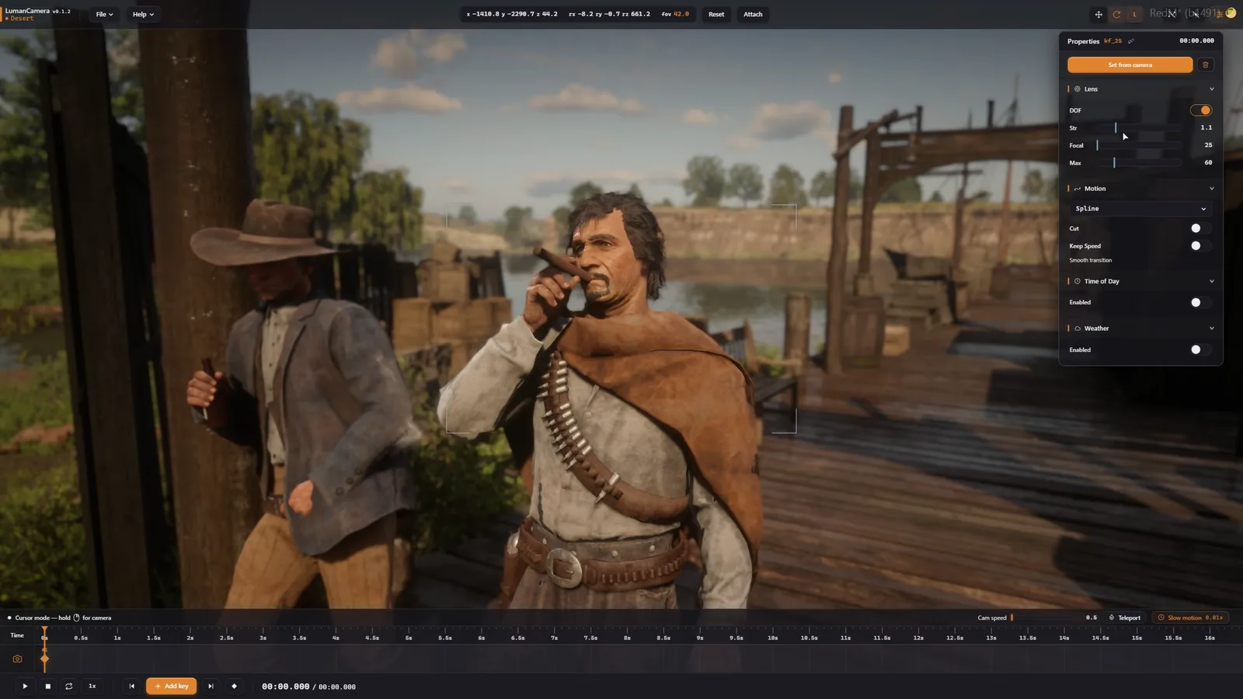
Task: Toggle the Cut switch
Action: (x=1200, y=228)
